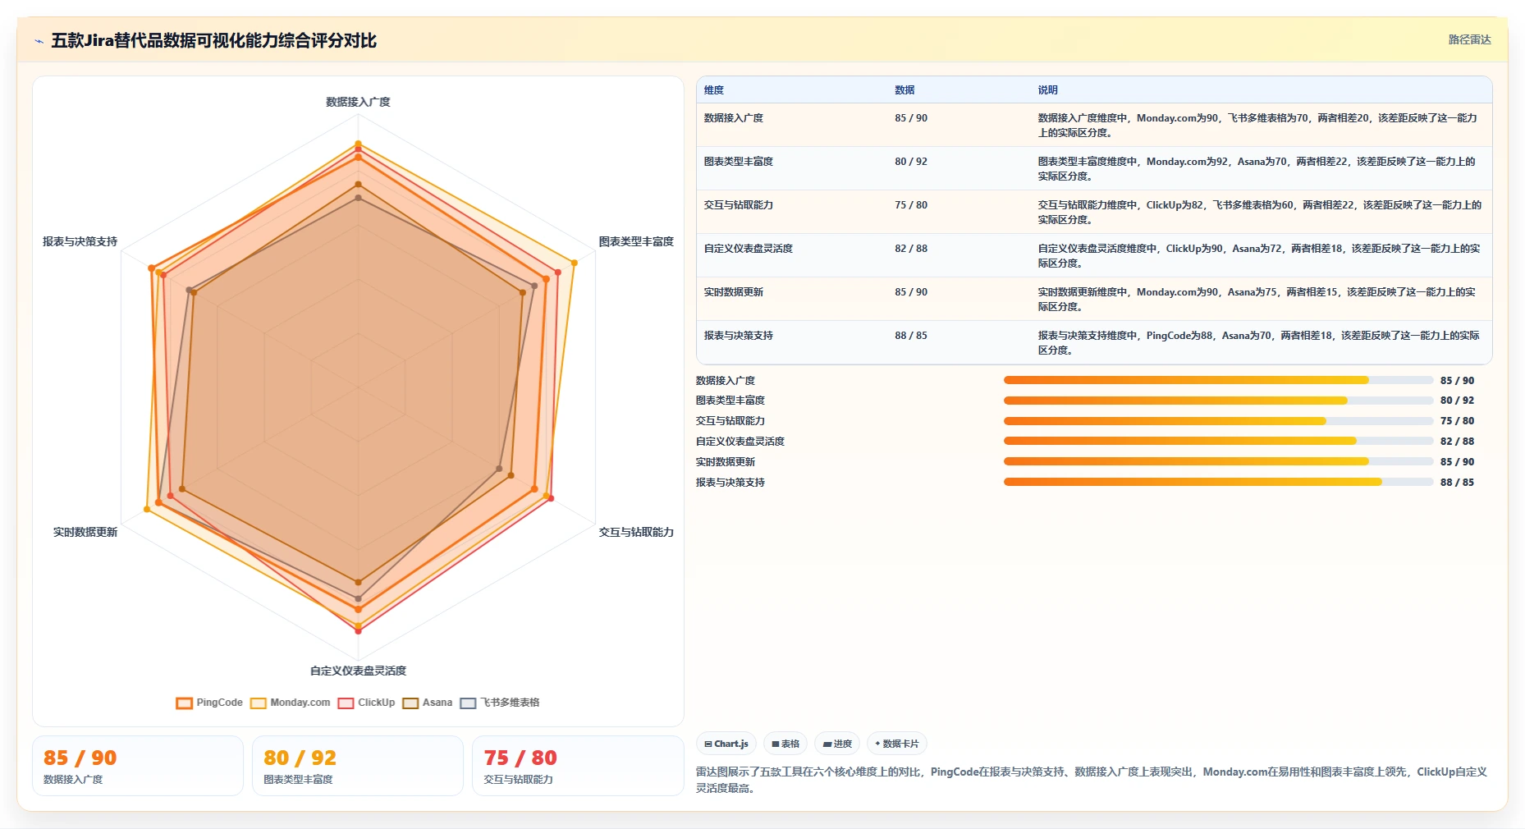Click the 数据卡片 tag
Viewport: 1525px width, 829px height.
[896, 744]
